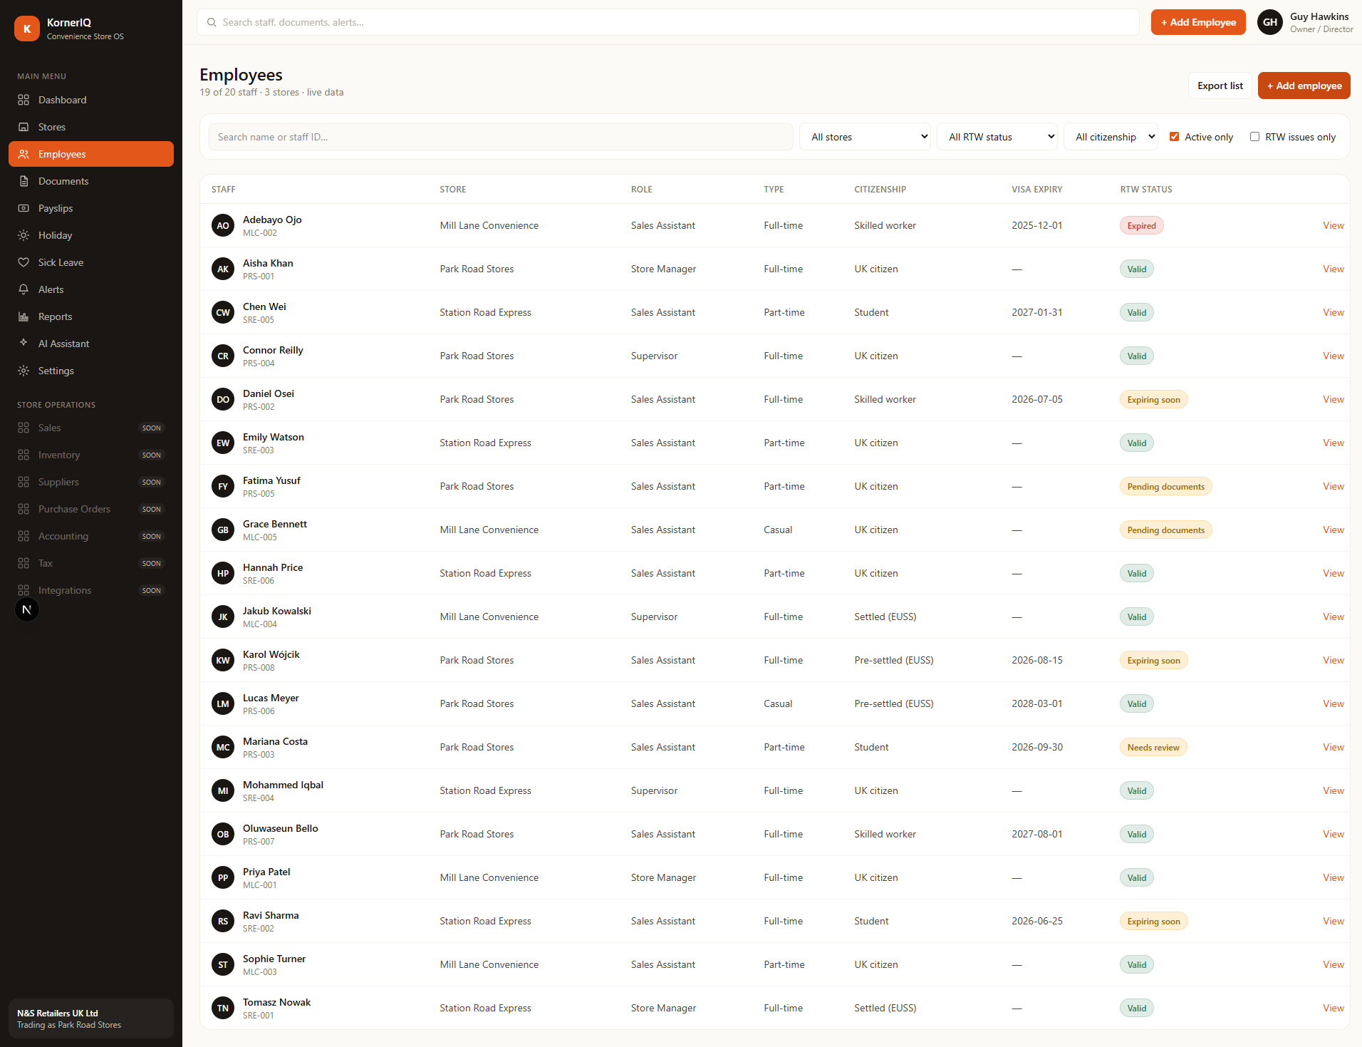Open the All citizenship dropdown
This screenshot has height=1047, width=1362.
point(1111,137)
